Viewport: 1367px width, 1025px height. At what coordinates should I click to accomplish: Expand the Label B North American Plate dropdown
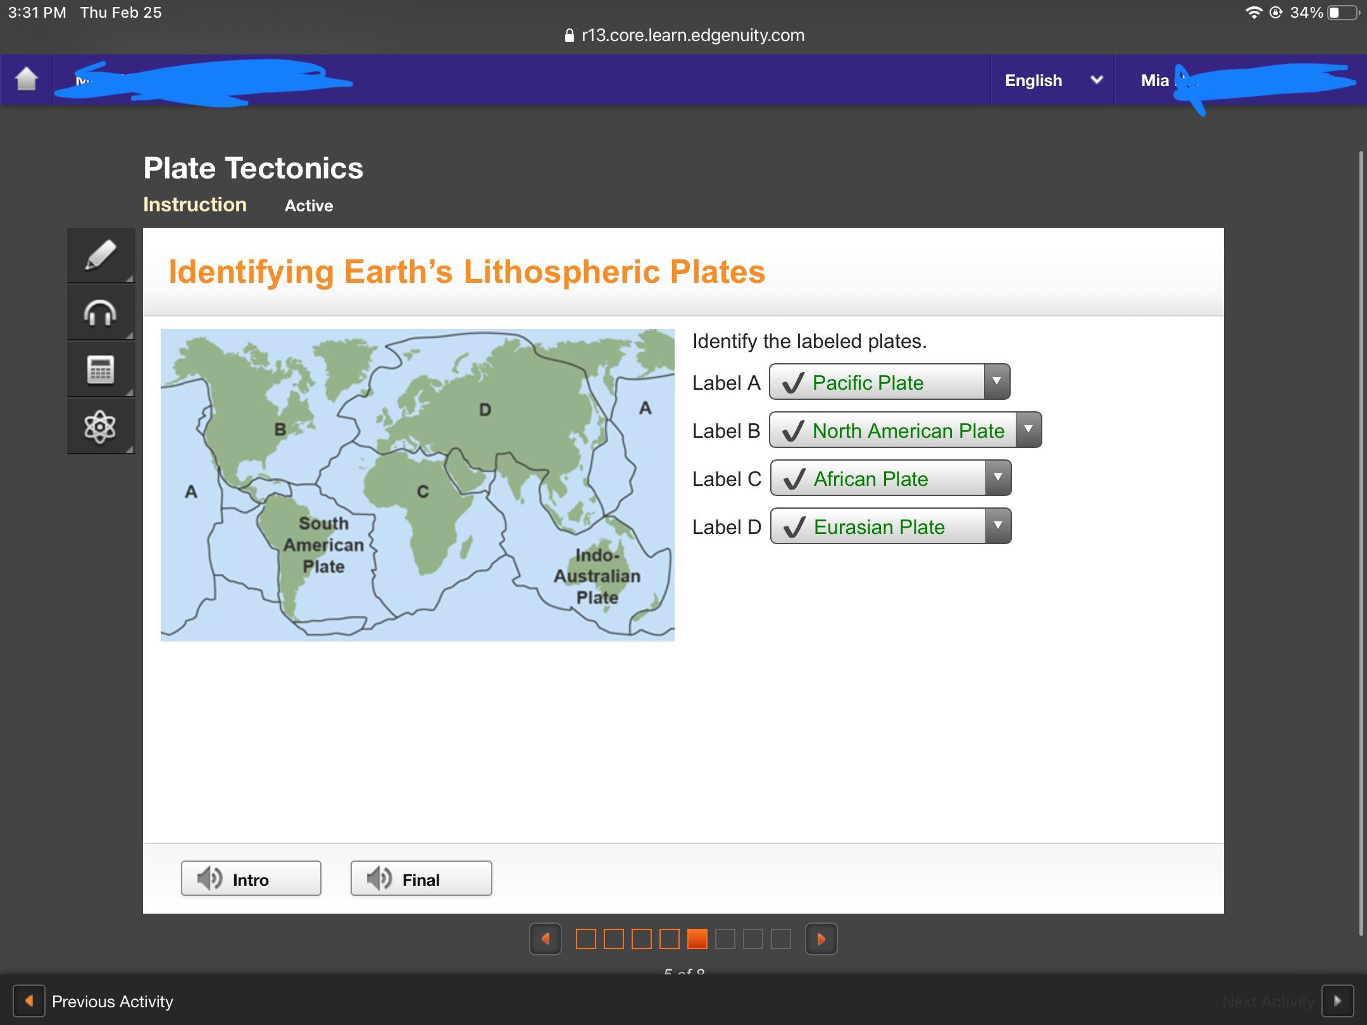[x=1028, y=430]
